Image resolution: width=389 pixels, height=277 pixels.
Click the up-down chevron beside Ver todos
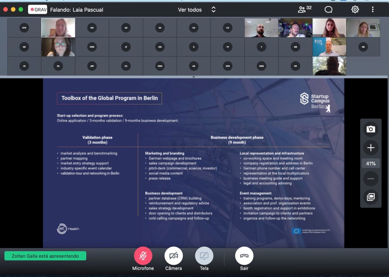(213, 10)
